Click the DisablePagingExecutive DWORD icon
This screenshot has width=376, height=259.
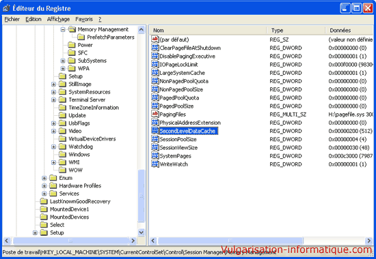[x=155, y=56]
